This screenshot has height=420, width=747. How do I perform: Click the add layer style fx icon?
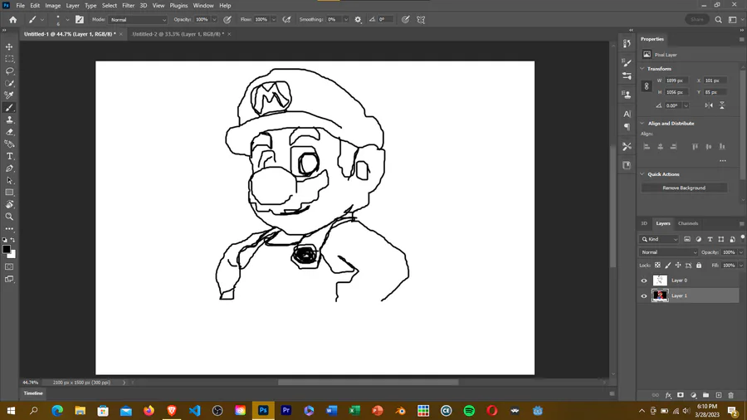[x=668, y=395]
